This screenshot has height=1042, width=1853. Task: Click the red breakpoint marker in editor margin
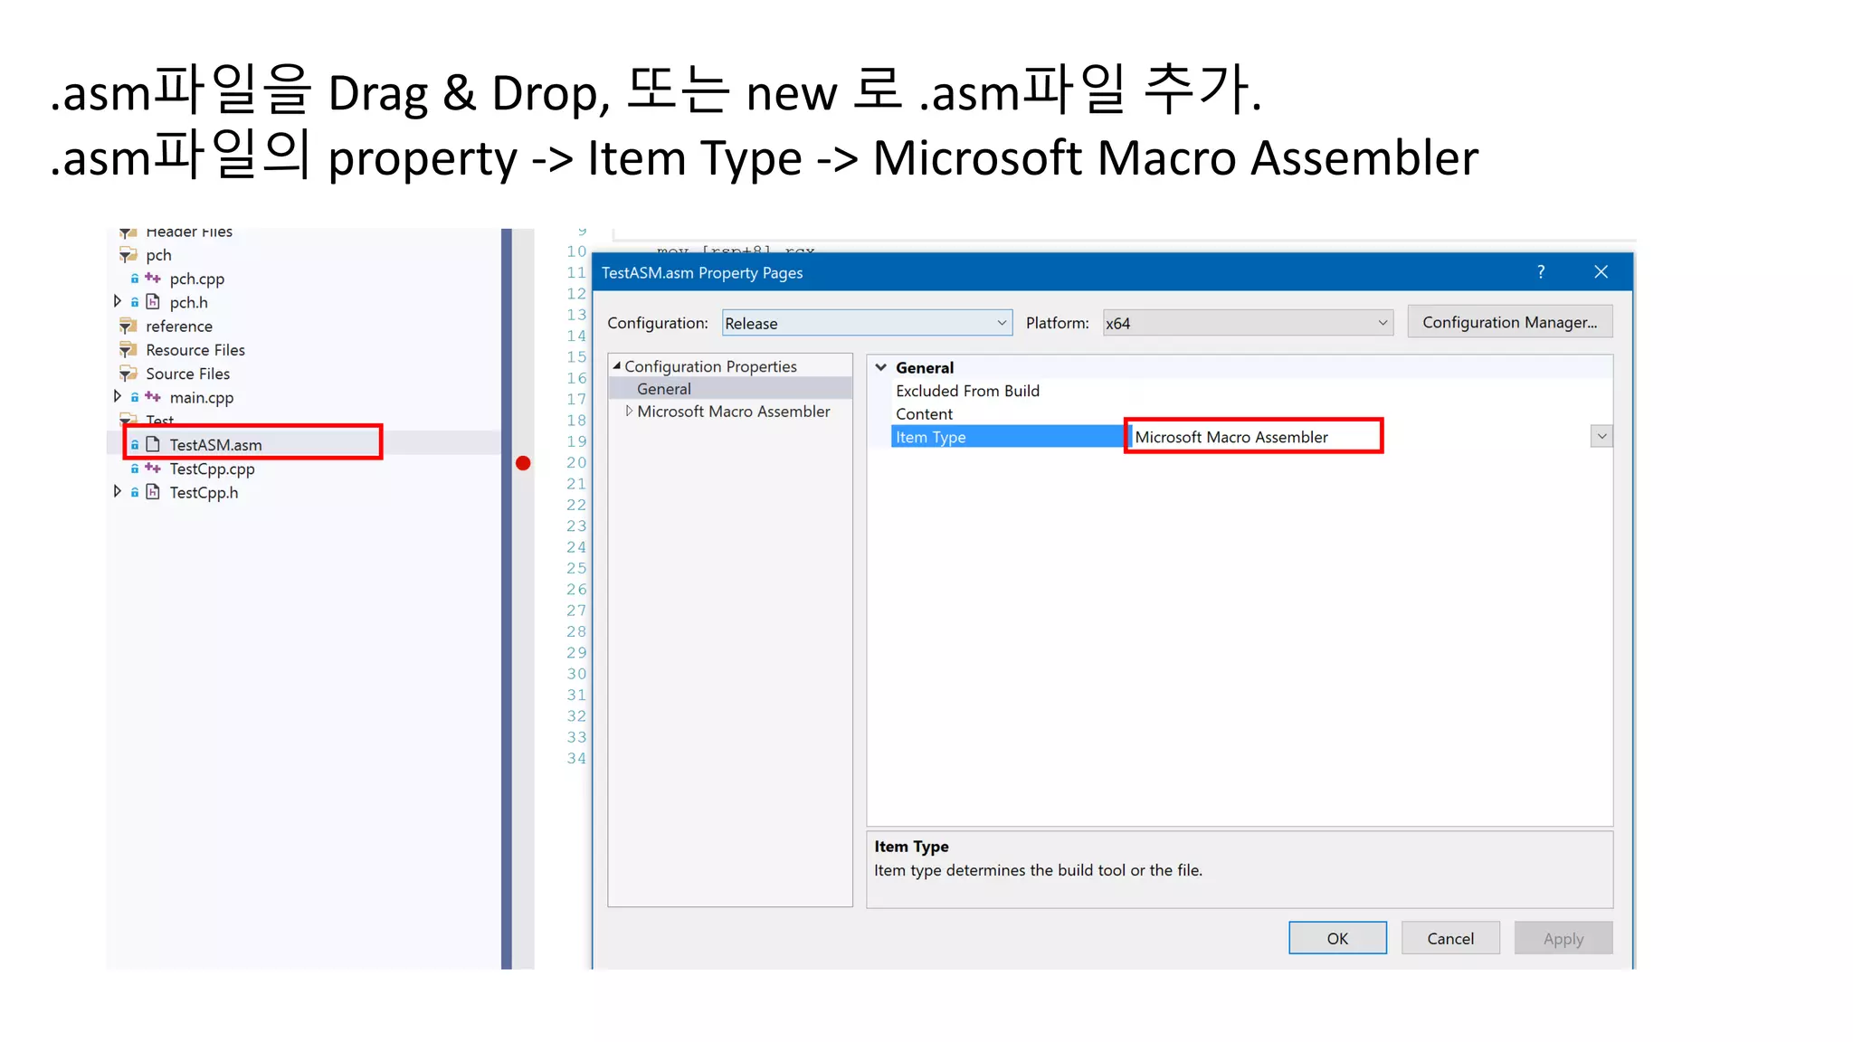[523, 463]
